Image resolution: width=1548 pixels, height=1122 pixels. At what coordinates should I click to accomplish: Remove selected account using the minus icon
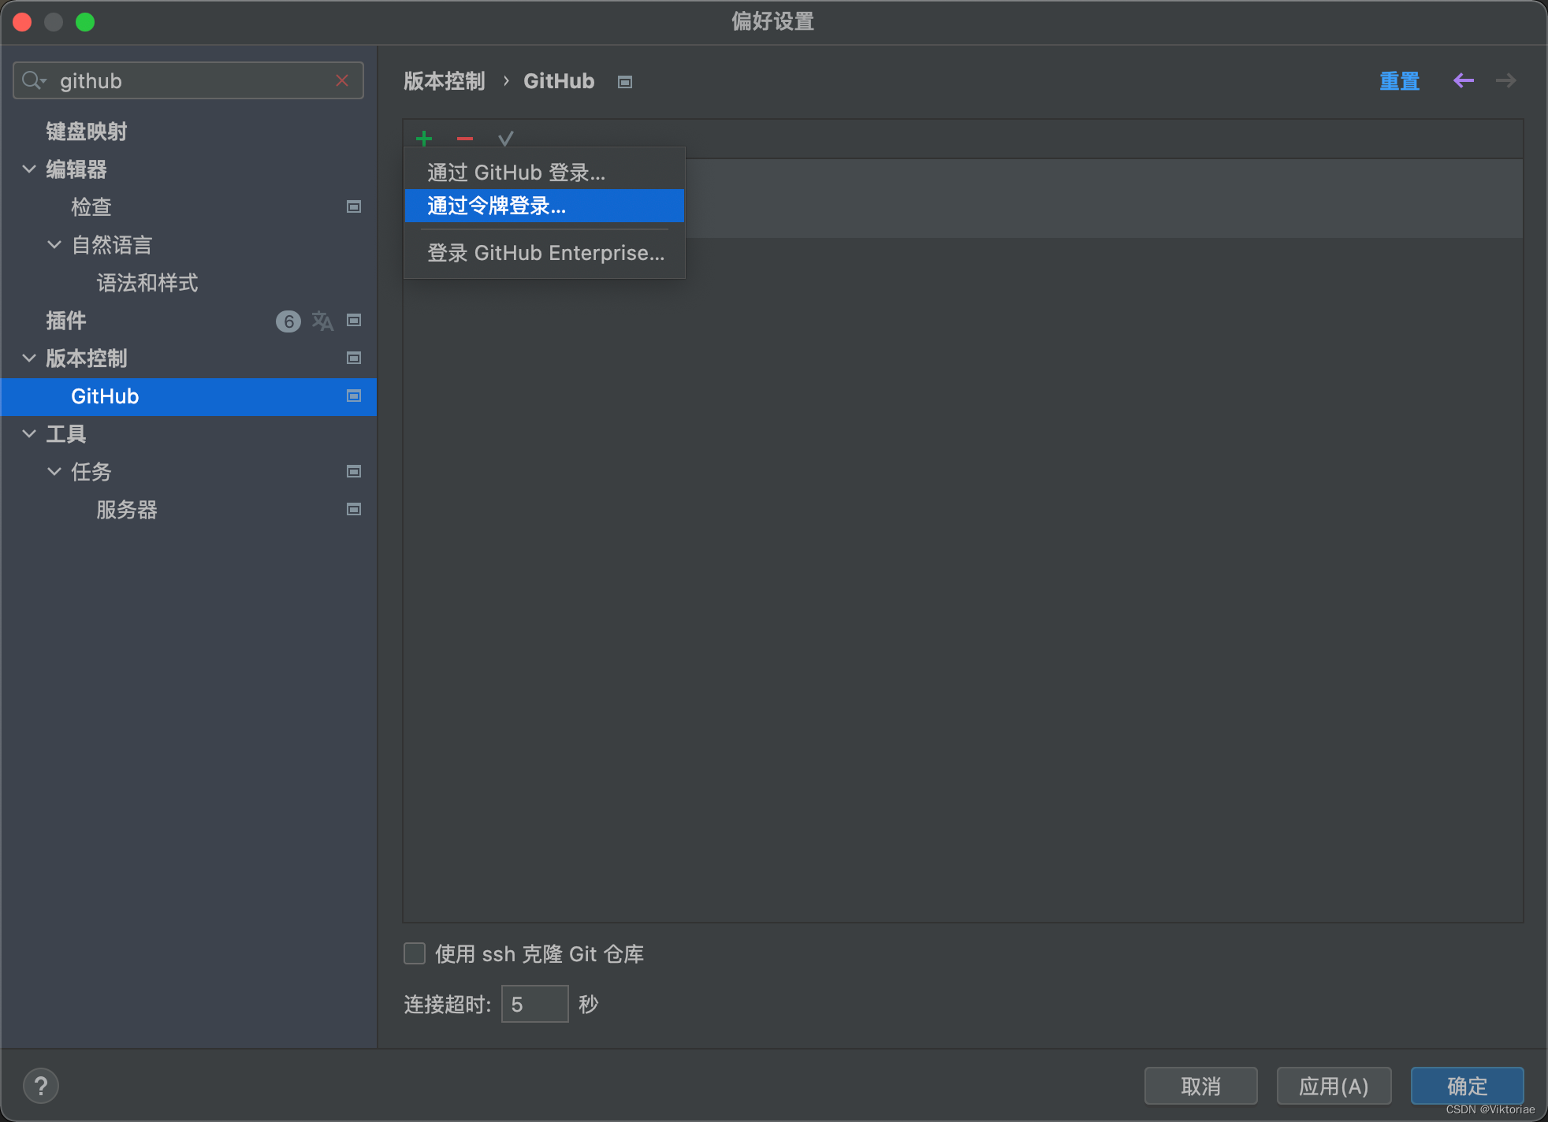[464, 139]
